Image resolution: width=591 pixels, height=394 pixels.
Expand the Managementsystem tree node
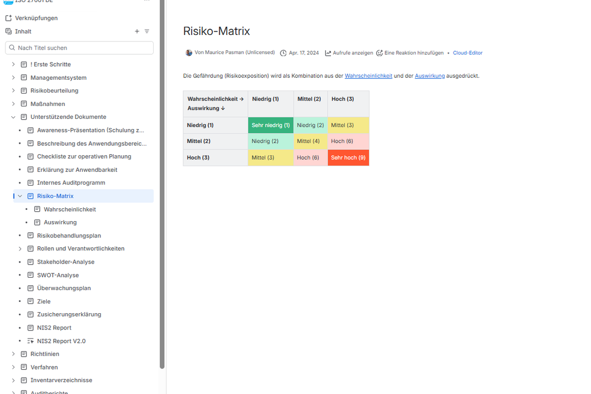pos(13,78)
